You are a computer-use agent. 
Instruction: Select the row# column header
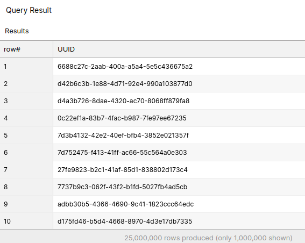[26, 49]
